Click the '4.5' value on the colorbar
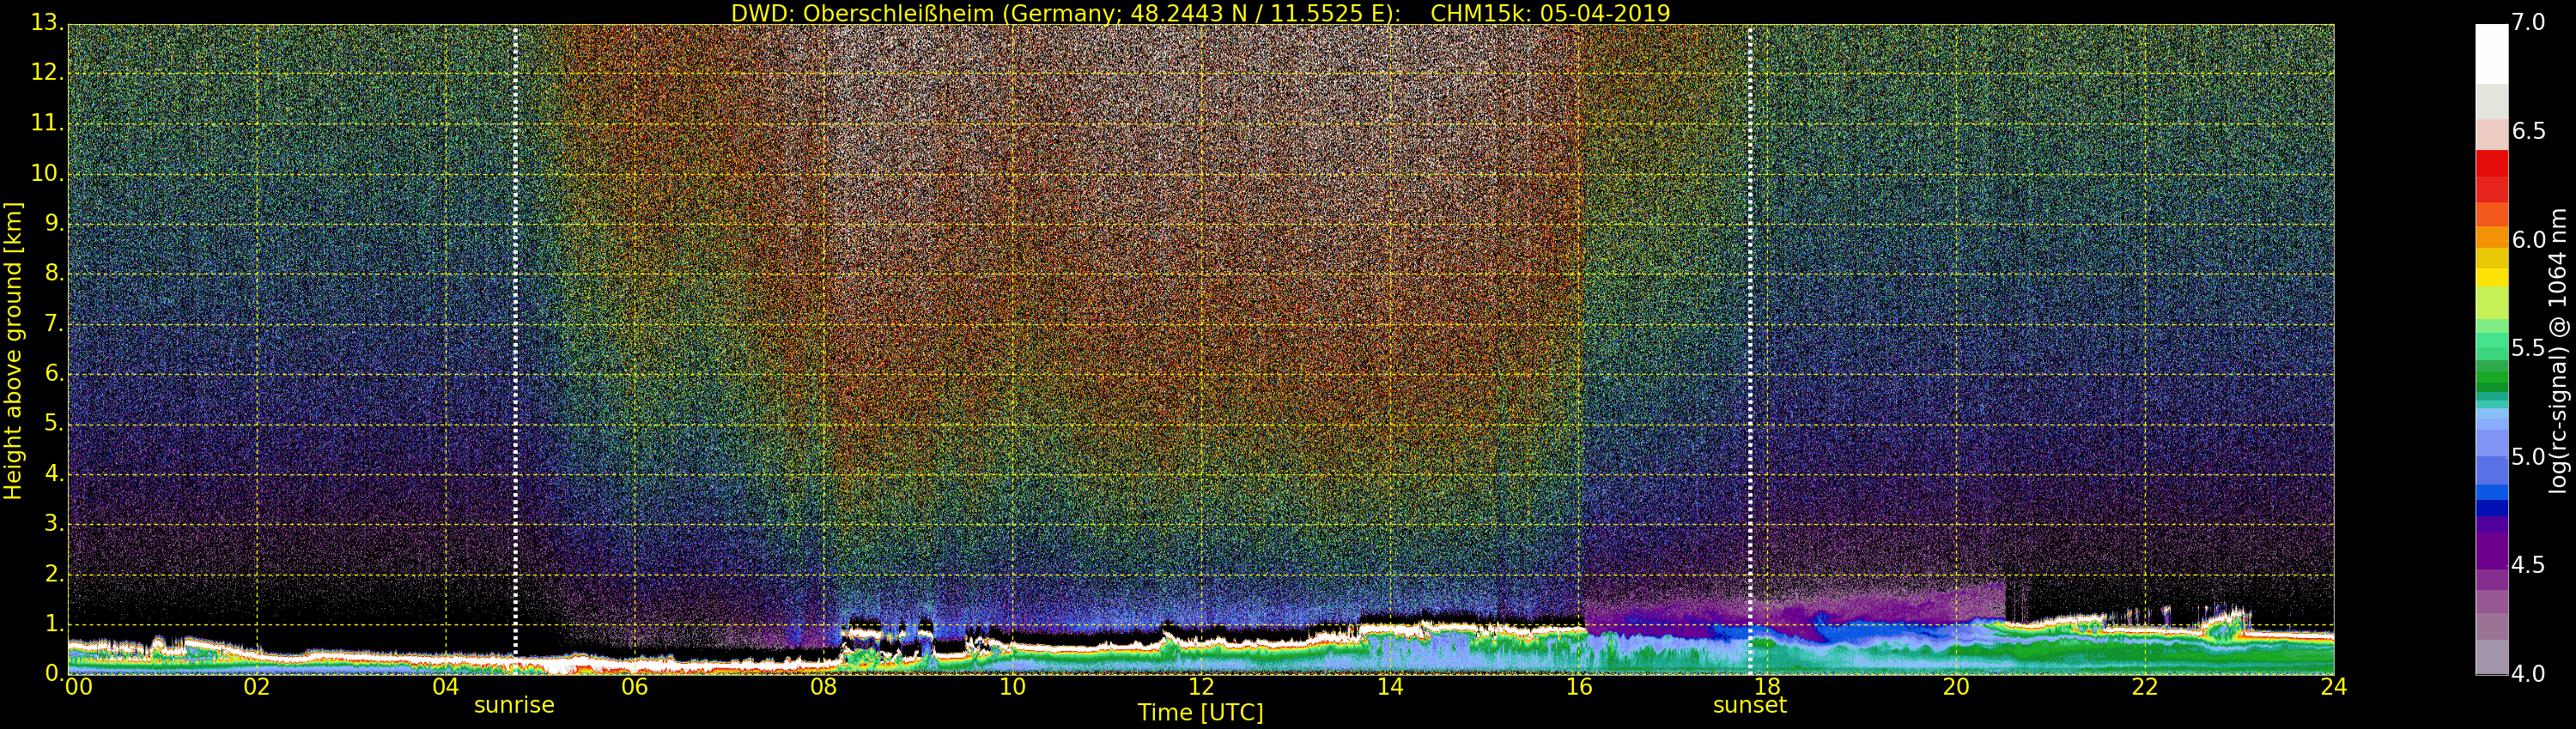 coord(2529,565)
